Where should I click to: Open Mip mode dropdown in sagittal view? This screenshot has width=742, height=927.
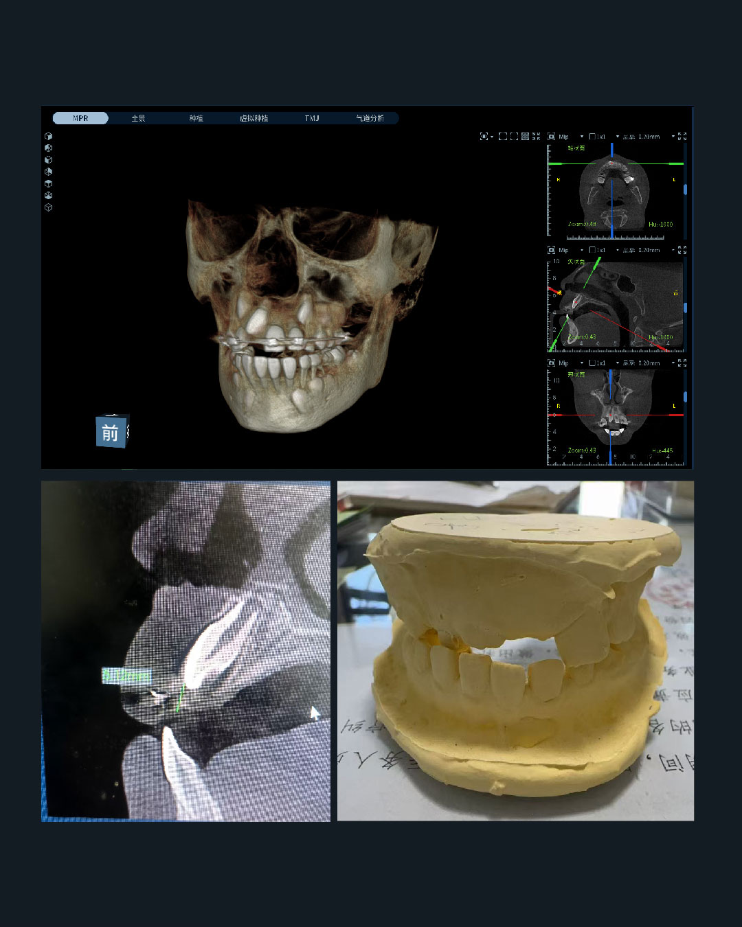582,250
